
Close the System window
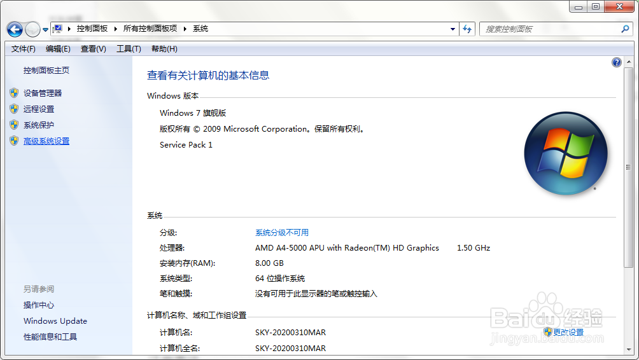coord(619,6)
